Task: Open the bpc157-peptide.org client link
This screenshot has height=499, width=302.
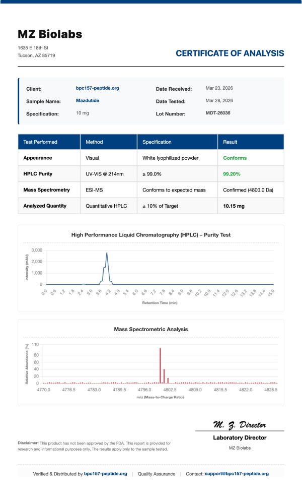Action: point(97,88)
